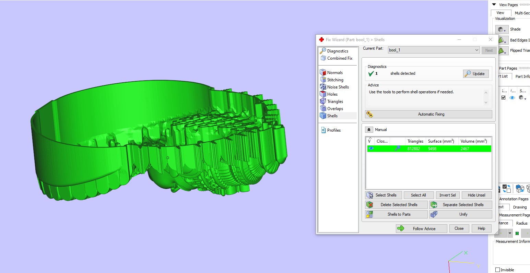Open the Diagnostics page in Fix Wizard
Image resolution: width=530 pixels, height=273 pixels.
point(334,51)
